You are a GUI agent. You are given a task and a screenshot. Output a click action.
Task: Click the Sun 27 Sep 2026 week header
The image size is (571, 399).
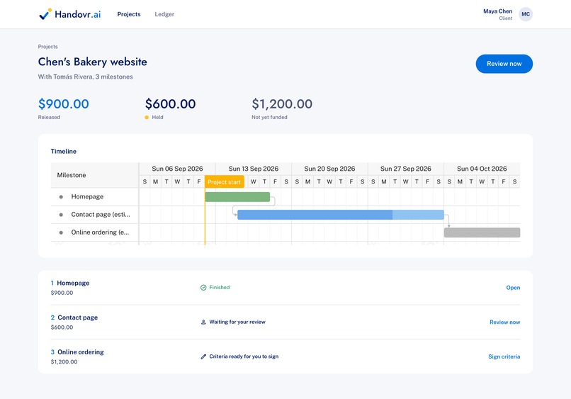(x=406, y=169)
